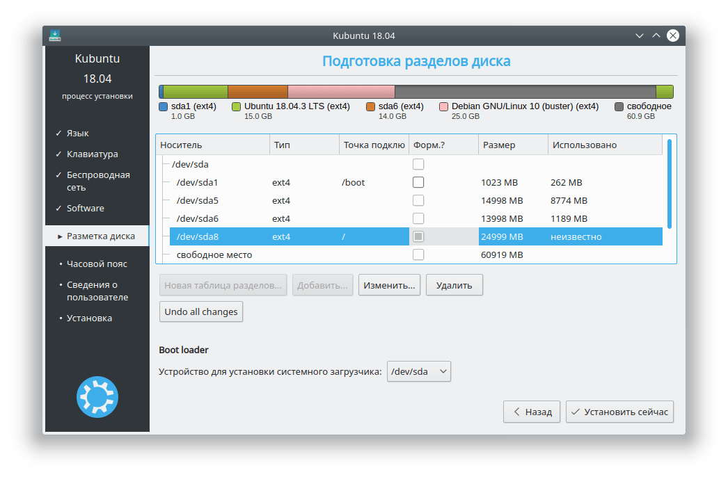Screen dimensions: 728x477
Task: Minimize window with title bar down chevron
Action: [640, 35]
